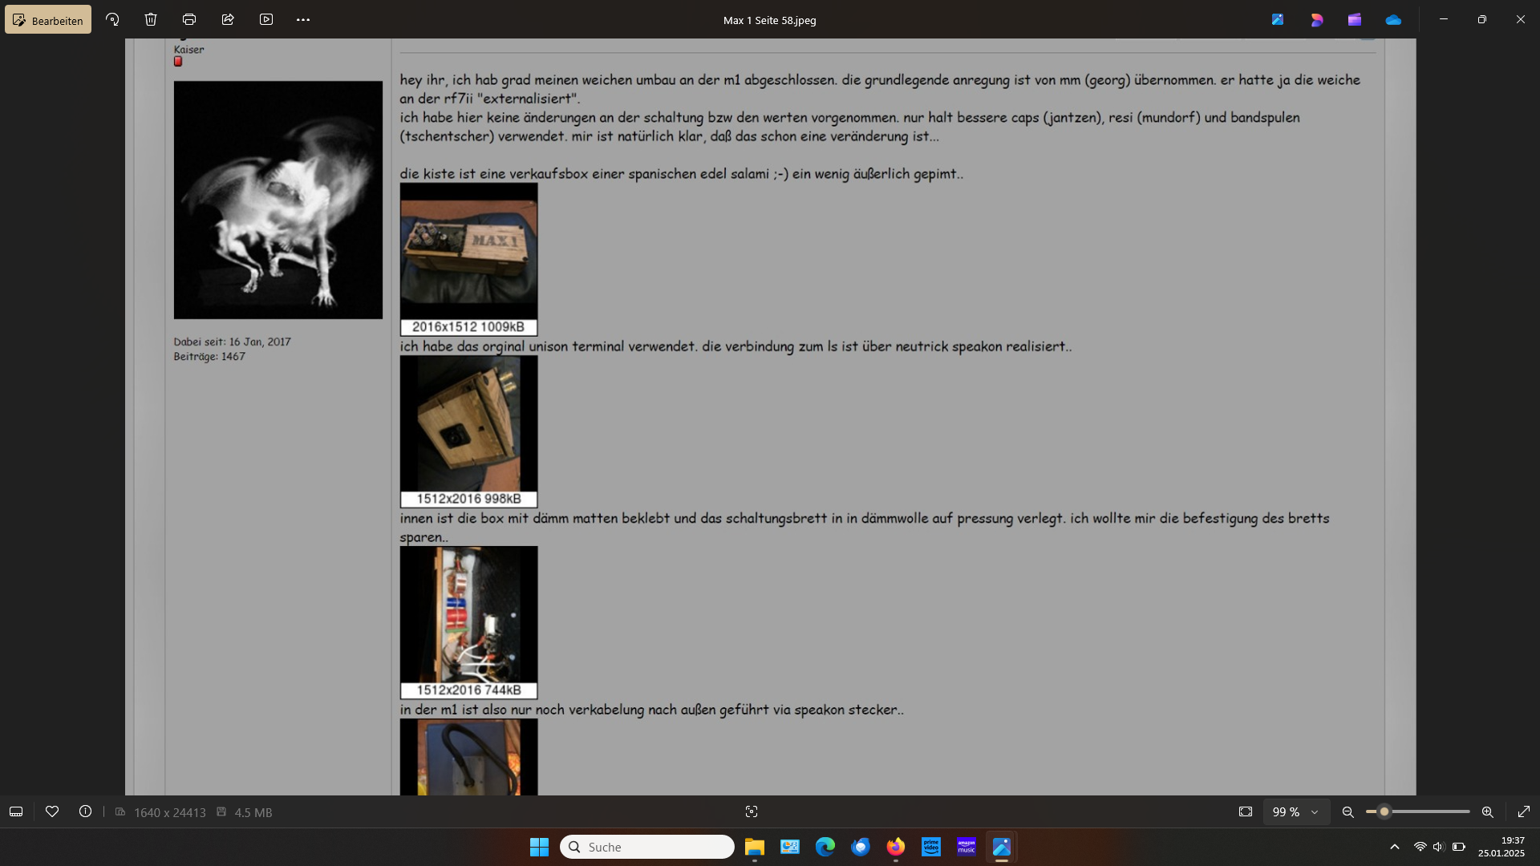Show file info with the info icon
This screenshot has height=866, width=1540.
coord(85,812)
